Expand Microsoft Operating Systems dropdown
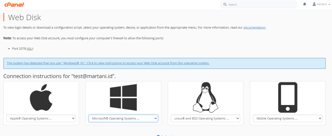 (x=123, y=119)
